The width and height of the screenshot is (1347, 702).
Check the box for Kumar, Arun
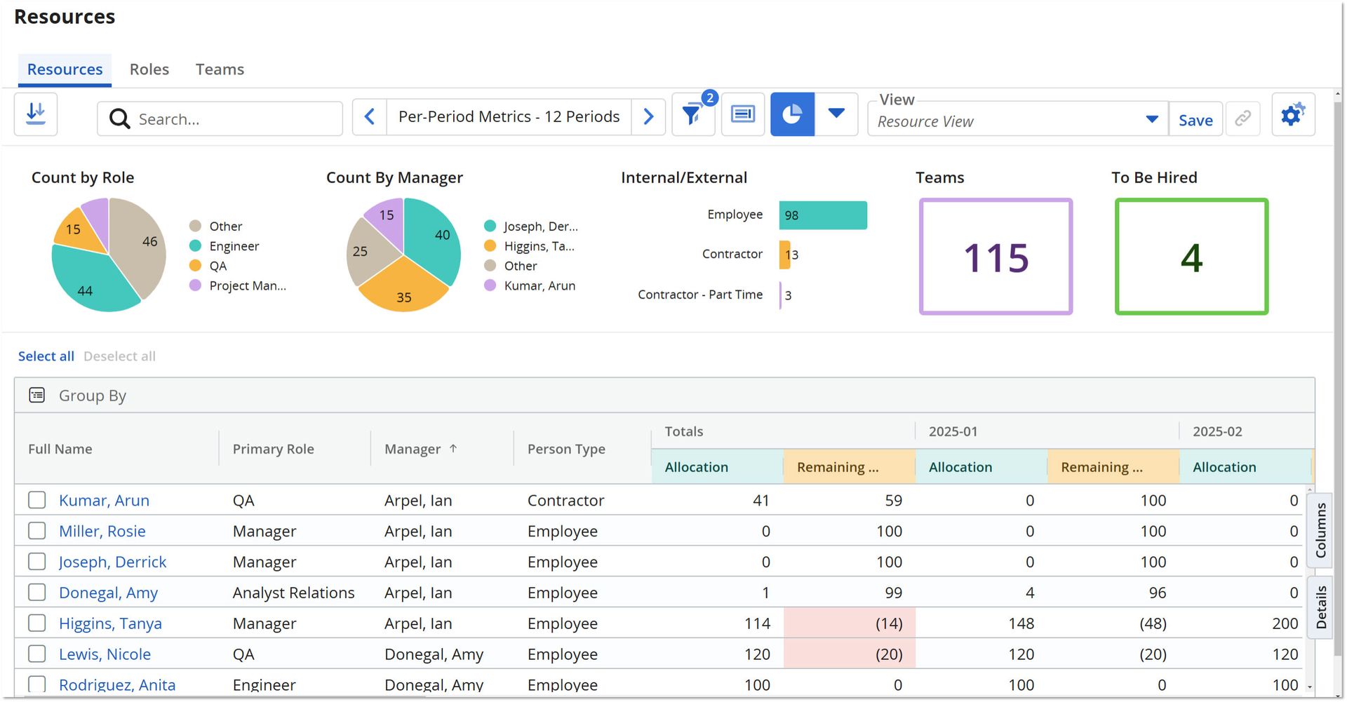coord(37,500)
